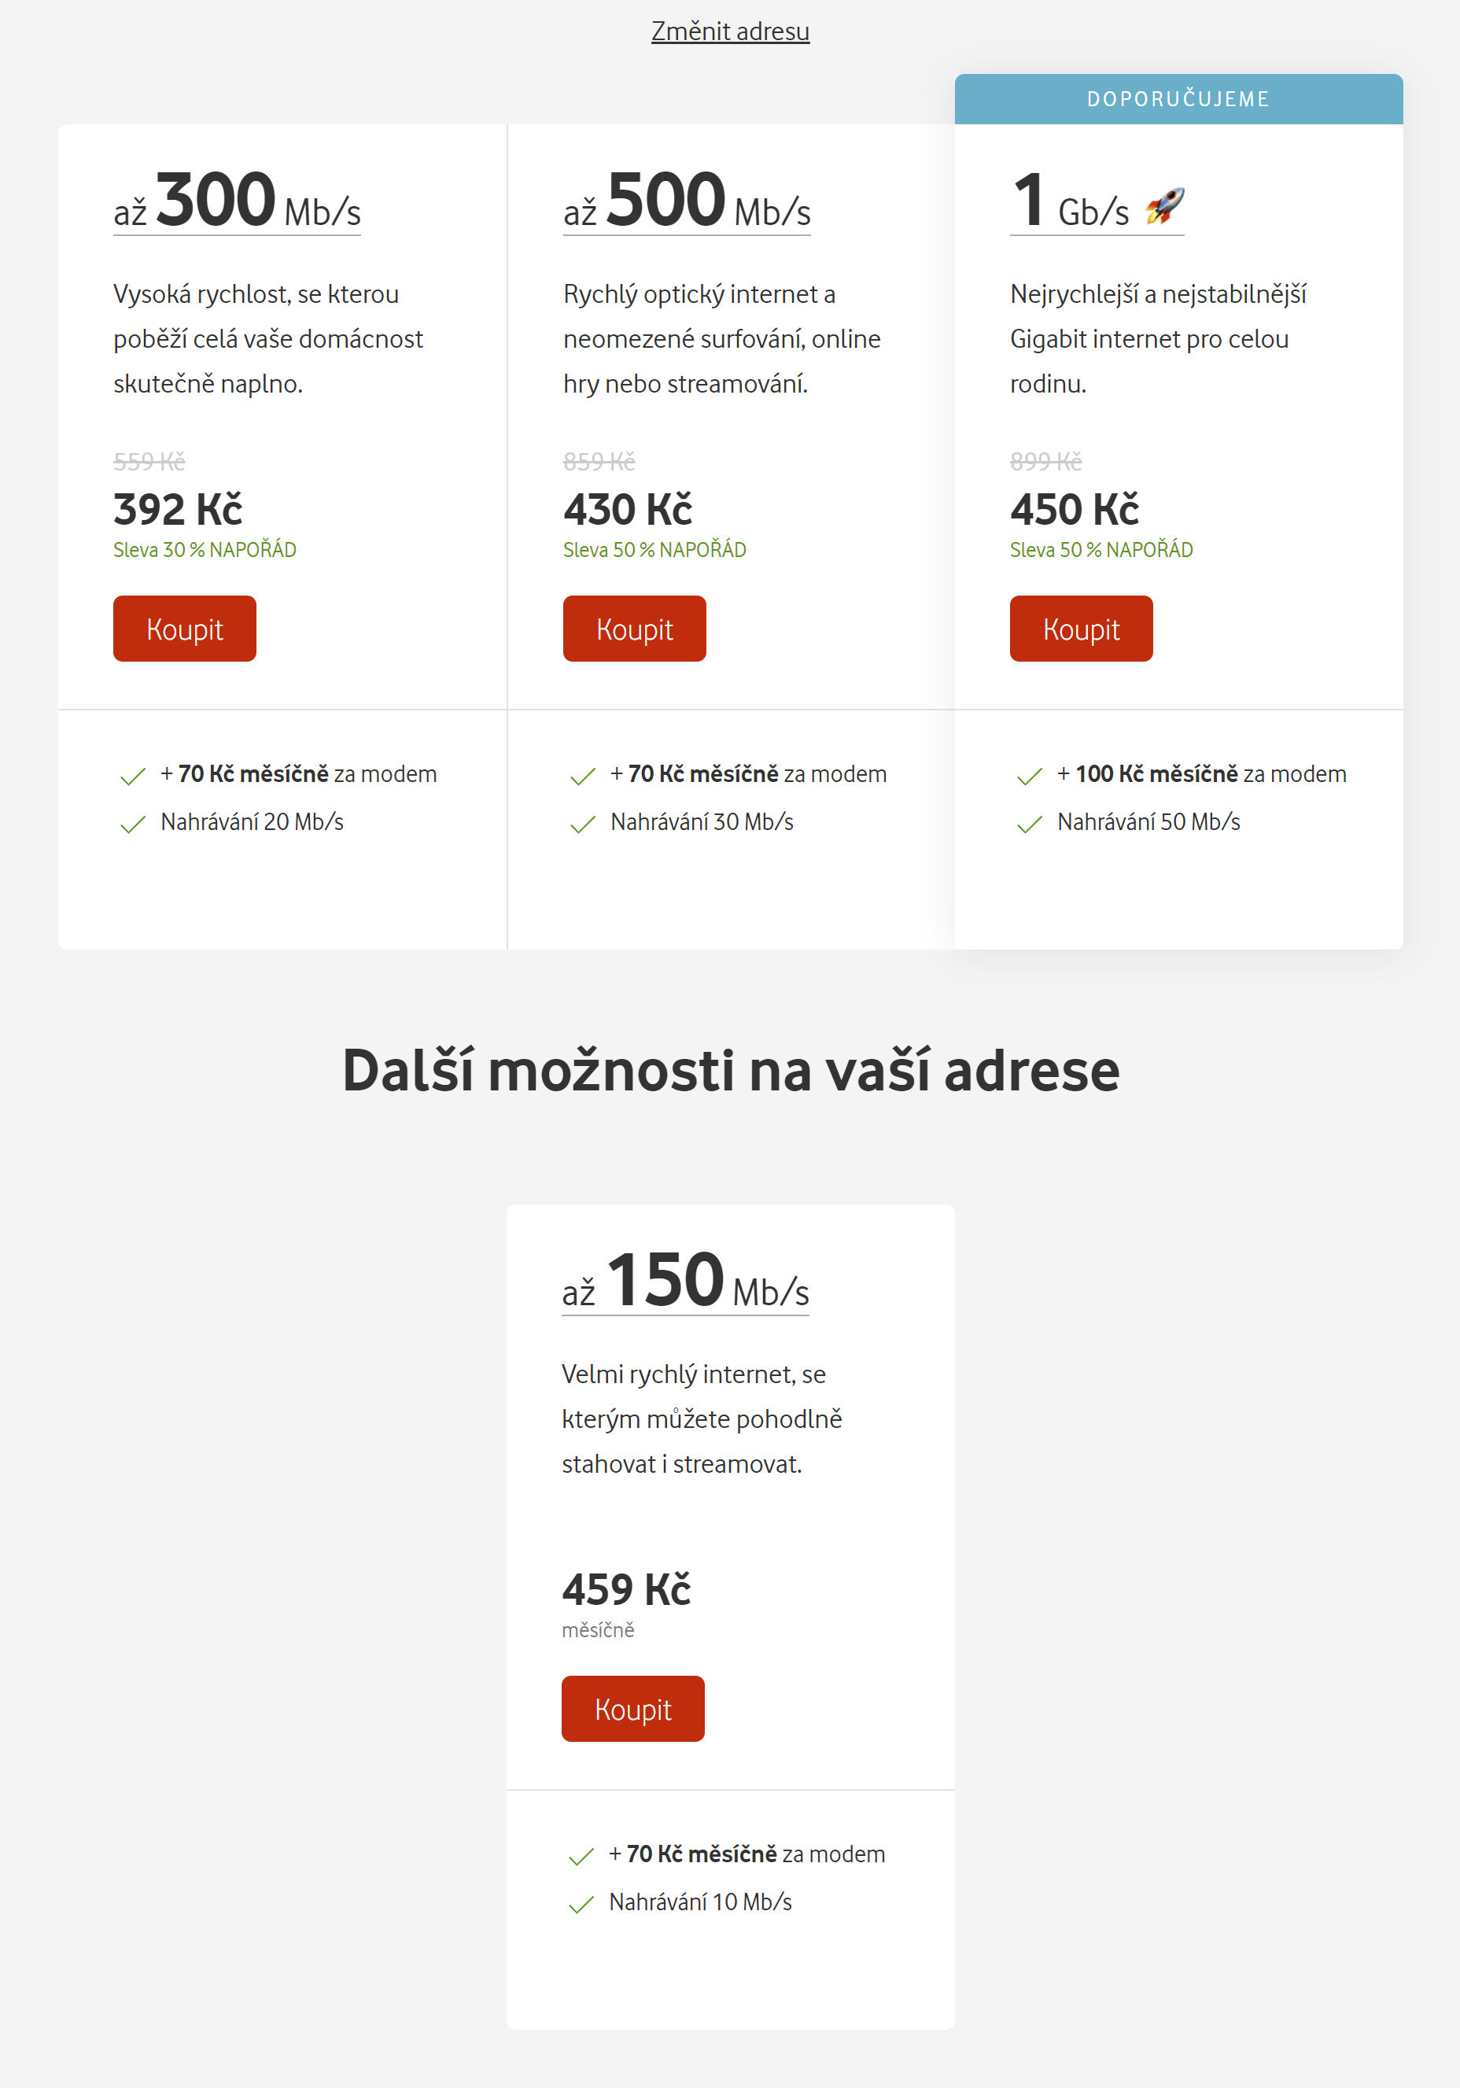The width and height of the screenshot is (1460, 2088).
Task: Click the checkmark beside Nahrávání 10 Mb/s
Action: tap(581, 1905)
